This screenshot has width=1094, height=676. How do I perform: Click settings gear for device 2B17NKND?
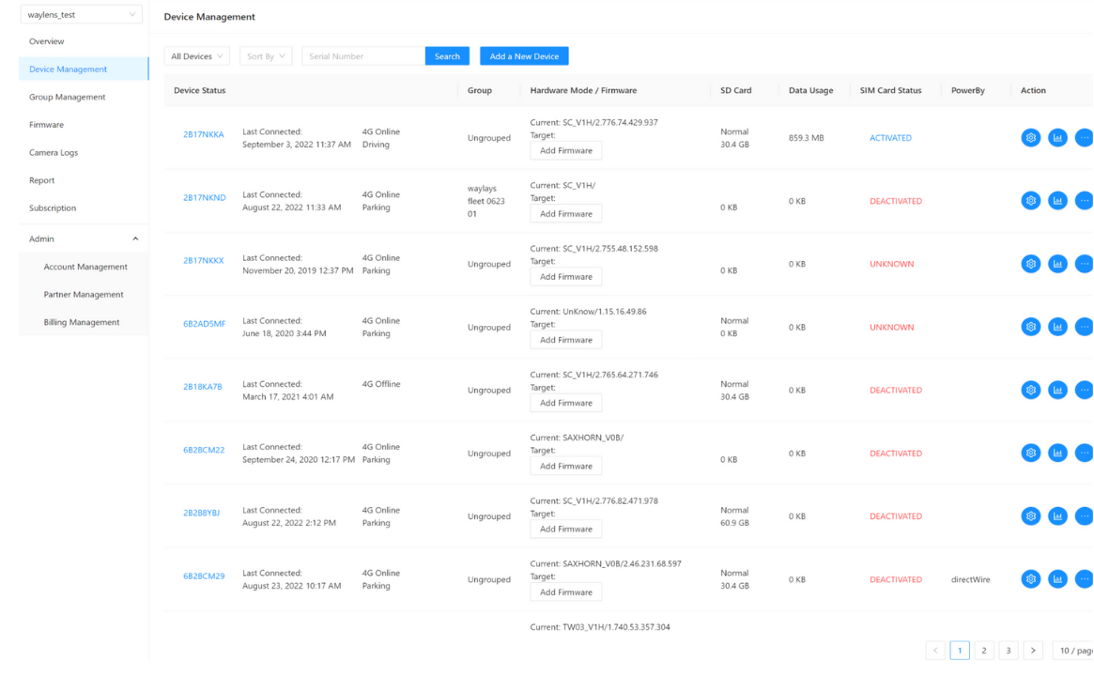(x=1030, y=201)
